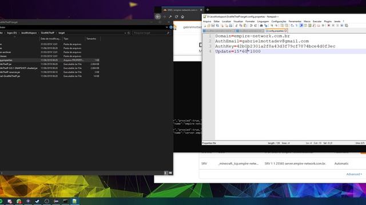This screenshot has height=205, width=366.
Task: Click the Zoom In icon in Notepad++
Action: click(x=272, y=26)
